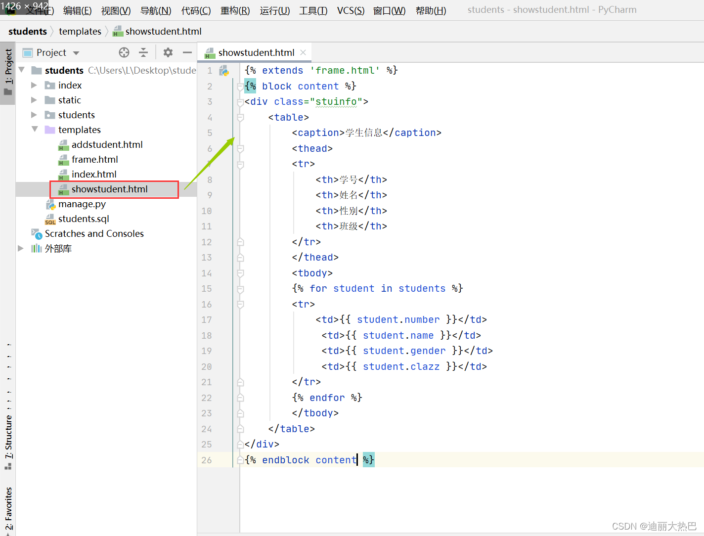Fold the for loop on line 15

point(240,289)
